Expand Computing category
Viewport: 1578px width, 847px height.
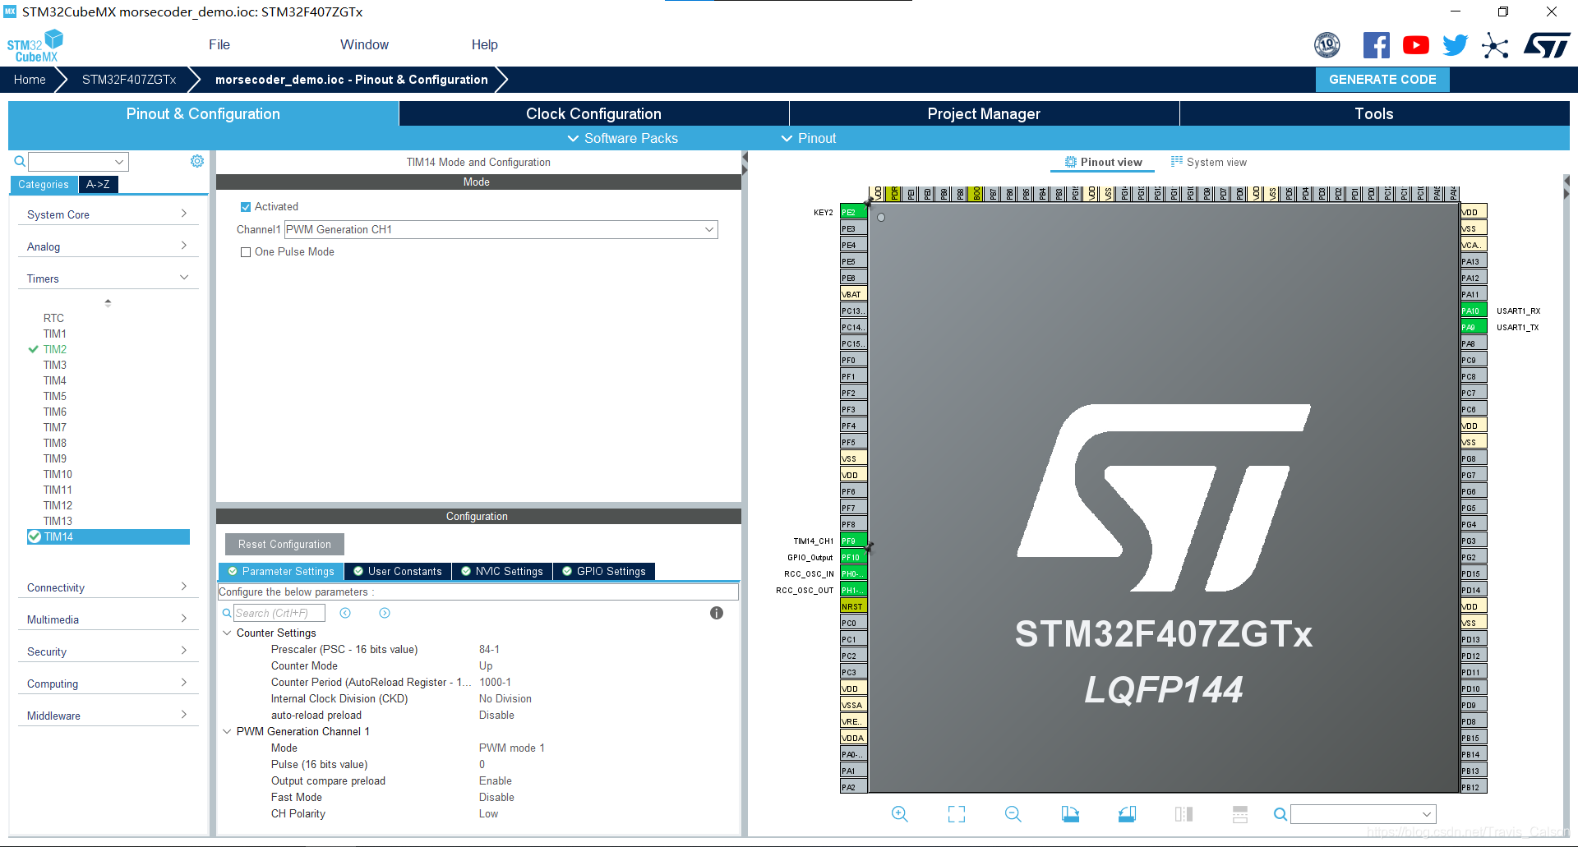108,684
